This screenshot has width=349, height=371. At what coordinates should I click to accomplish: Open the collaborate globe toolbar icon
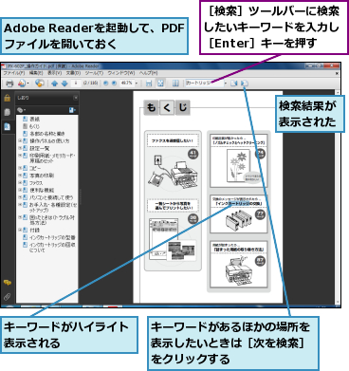point(40,83)
